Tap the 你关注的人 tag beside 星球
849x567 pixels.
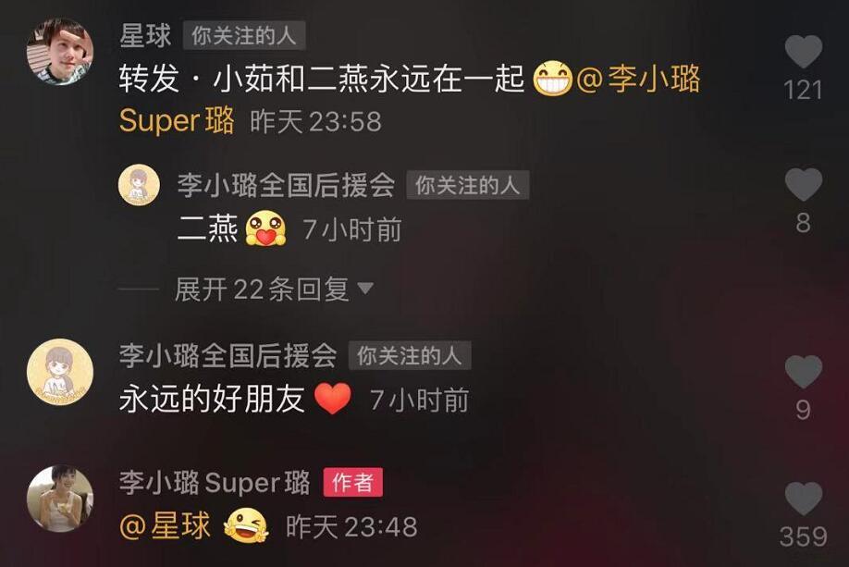click(244, 36)
